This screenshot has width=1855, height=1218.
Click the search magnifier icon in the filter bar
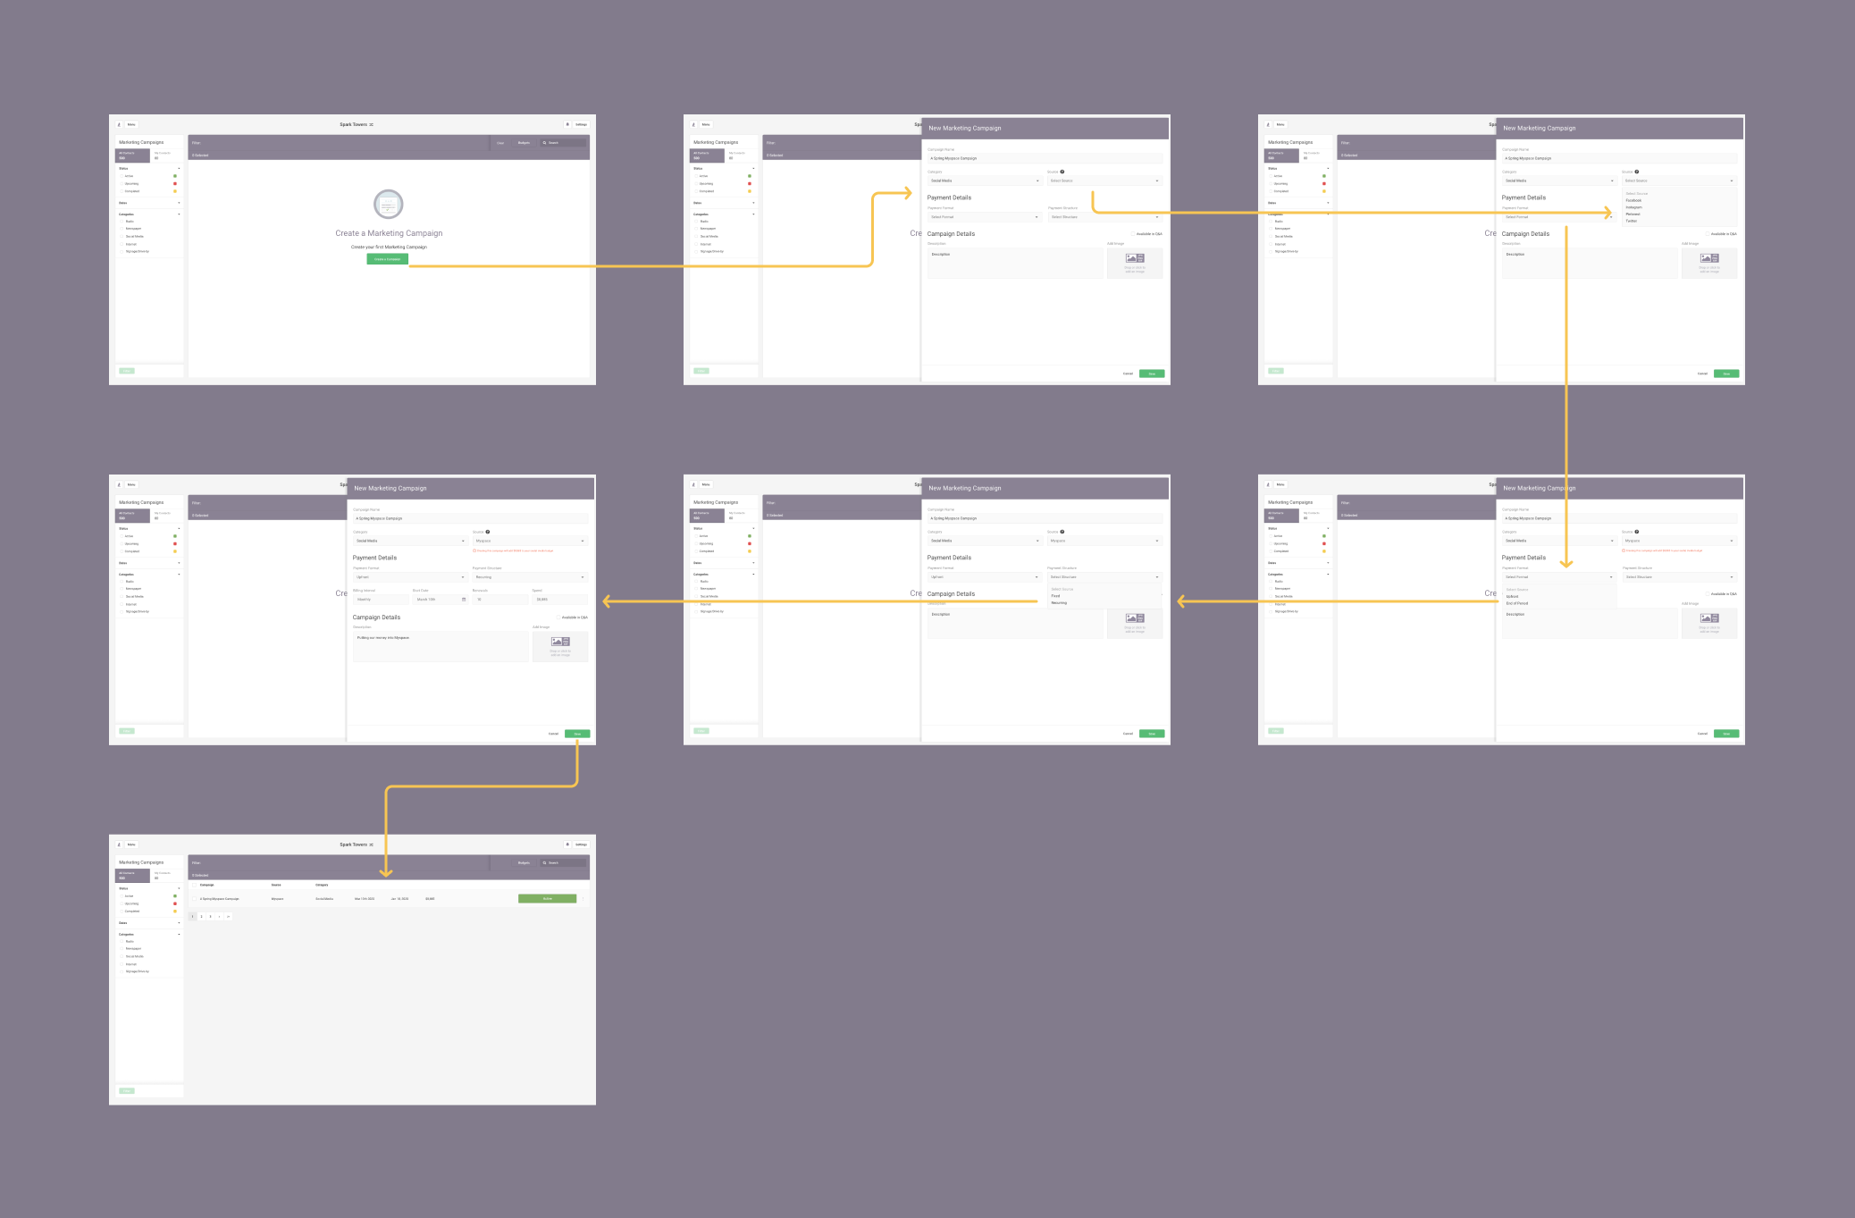pyautogui.click(x=545, y=143)
